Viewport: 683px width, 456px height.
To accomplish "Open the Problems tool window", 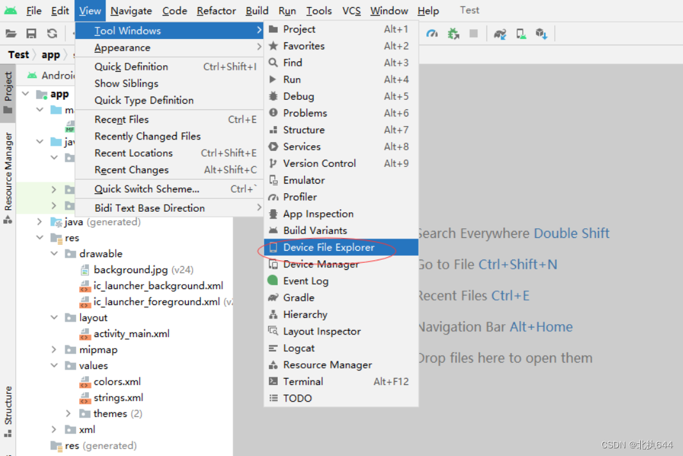I will pos(341,113).
